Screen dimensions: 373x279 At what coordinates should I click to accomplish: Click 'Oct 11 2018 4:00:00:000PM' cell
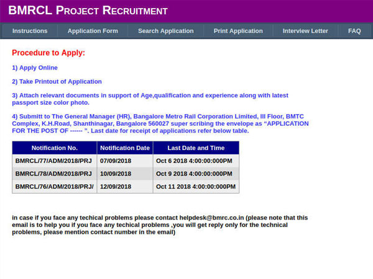pos(196,187)
